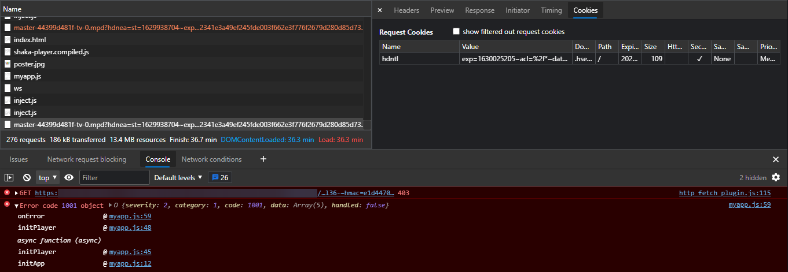788x272 pixels.
Task: Collapse the Error code 1001 entry
Action: 17,206
